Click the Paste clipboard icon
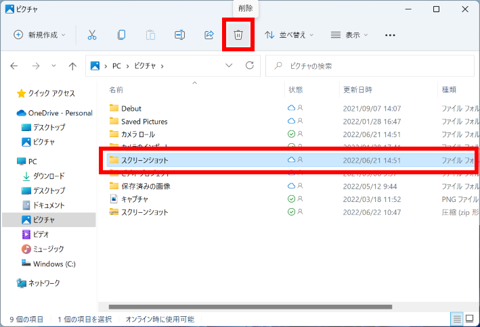Image resolution: width=480 pixels, height=327 pixels. point(150,35)
